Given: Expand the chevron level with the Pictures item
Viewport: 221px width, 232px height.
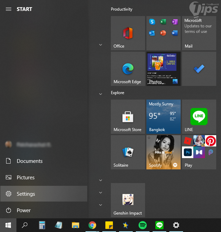Looking at the screenshot, I should pos(101,180).
